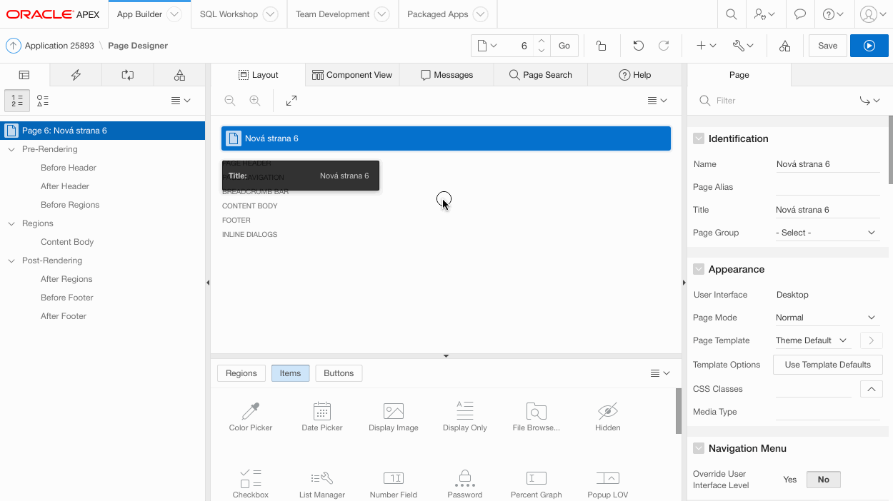Set Override User Interface Level to Yes
This screenshot has height=501, width=893.
[x=789, y=480]
